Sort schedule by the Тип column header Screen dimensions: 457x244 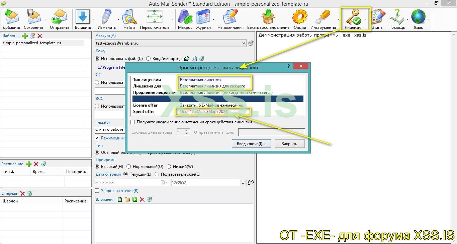point(16,172)
